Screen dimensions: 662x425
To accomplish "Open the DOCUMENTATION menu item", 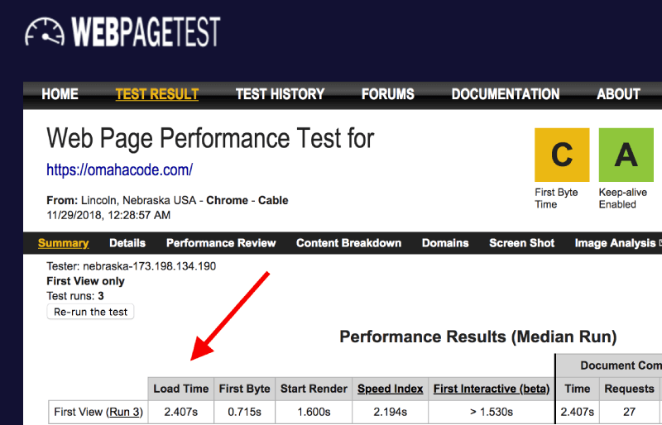I will pyautogui.click(x=506, y=94).
